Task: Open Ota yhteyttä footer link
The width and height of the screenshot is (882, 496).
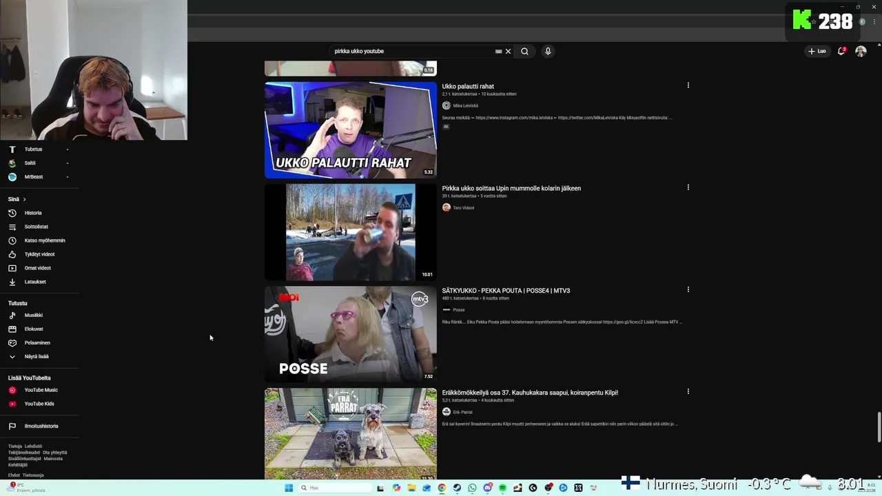Action: pos(54,453)
